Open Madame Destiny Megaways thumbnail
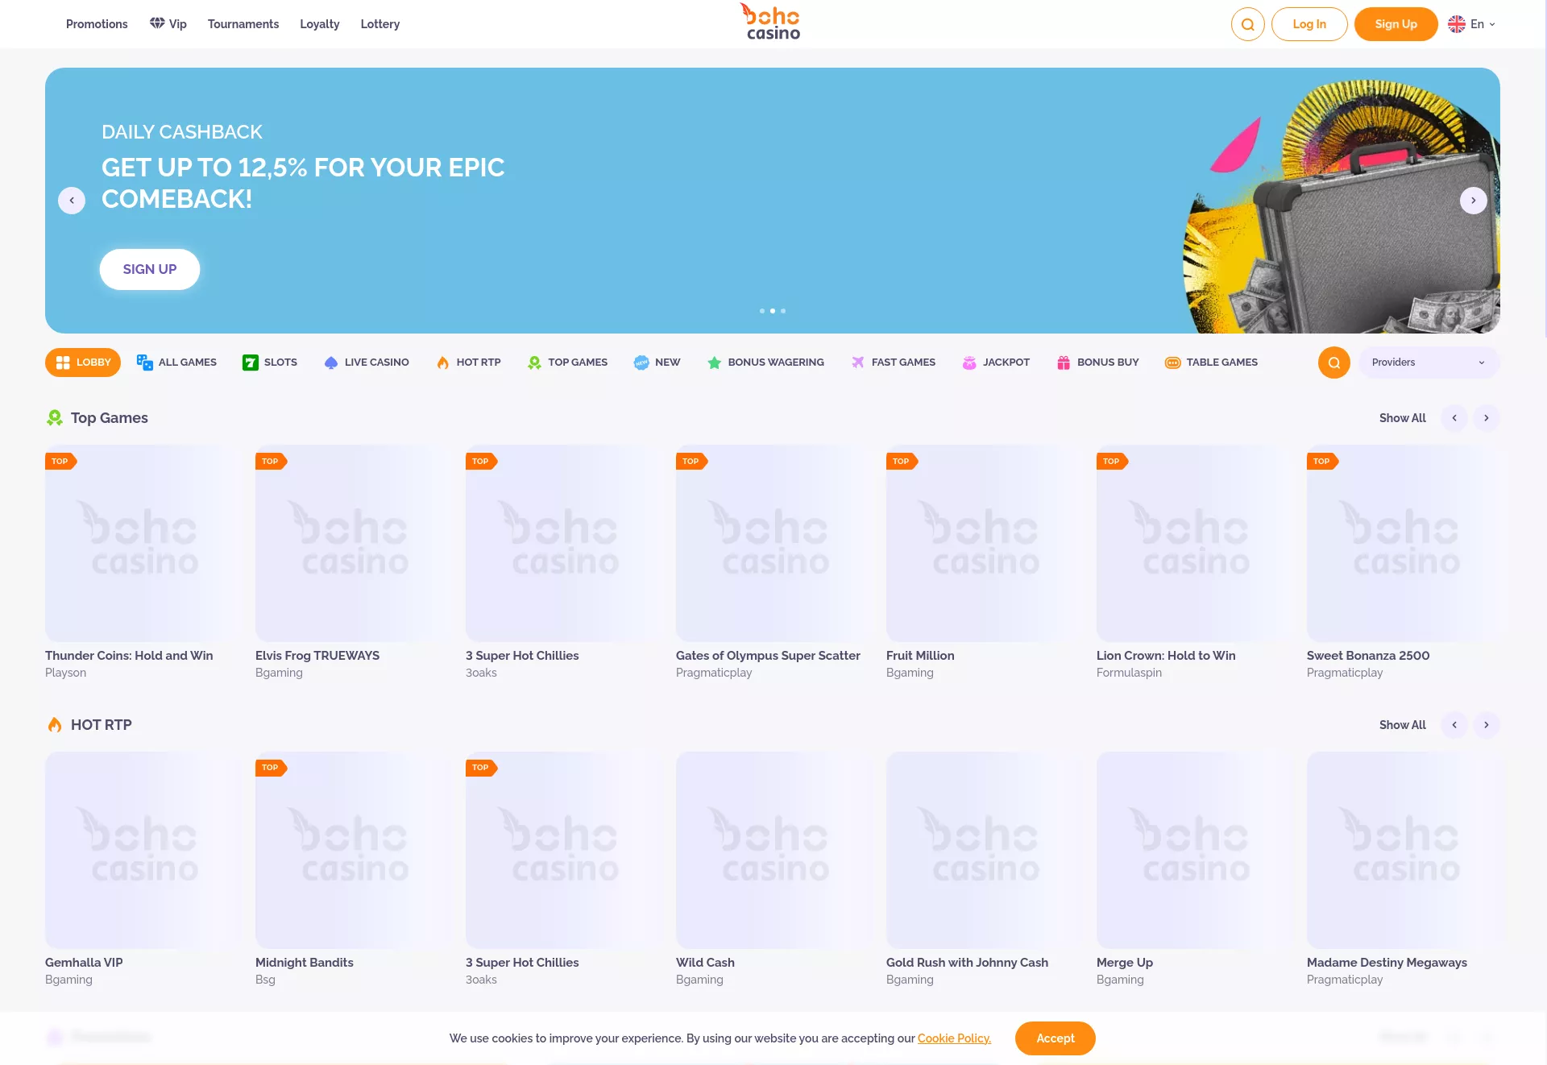 pos(1404,850)
